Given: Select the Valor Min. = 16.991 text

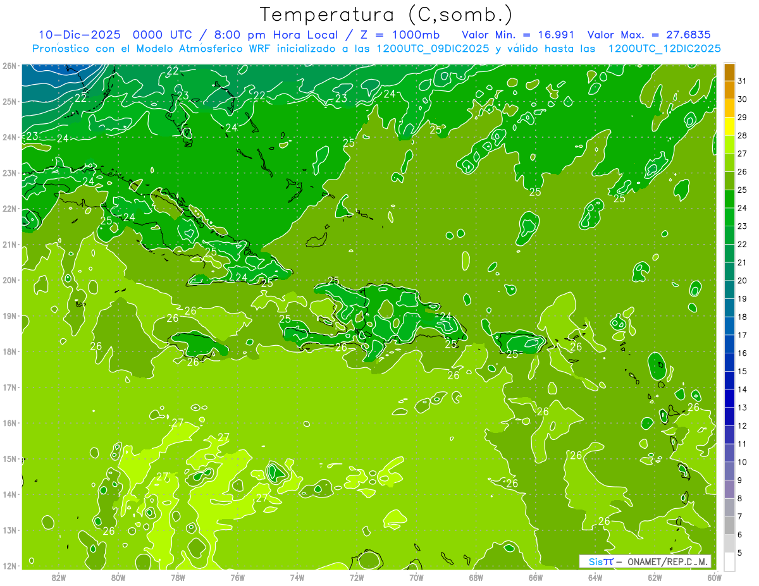Looking at the screenshot, I should coord(518,35).
